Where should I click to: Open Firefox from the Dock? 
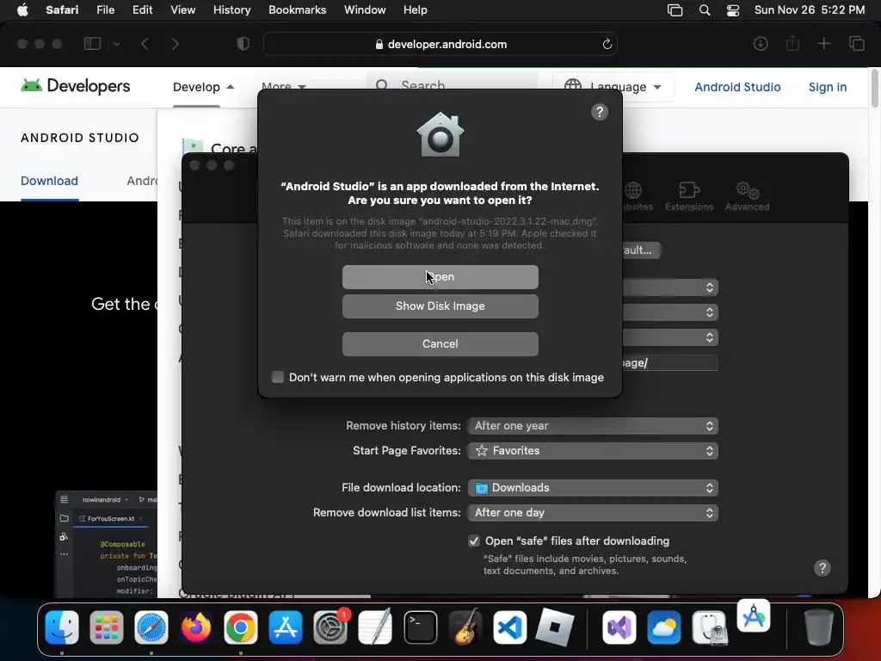[x=196, y=627]
